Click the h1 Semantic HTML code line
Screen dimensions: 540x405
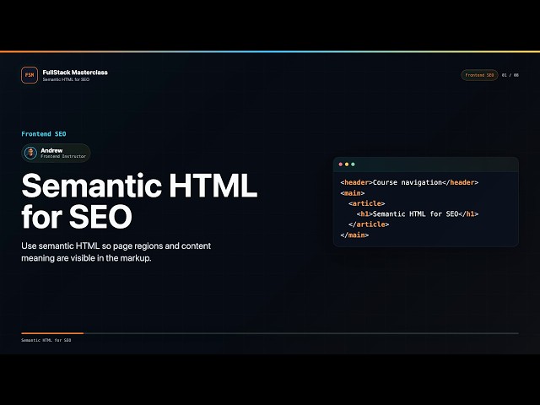(418, 213)
